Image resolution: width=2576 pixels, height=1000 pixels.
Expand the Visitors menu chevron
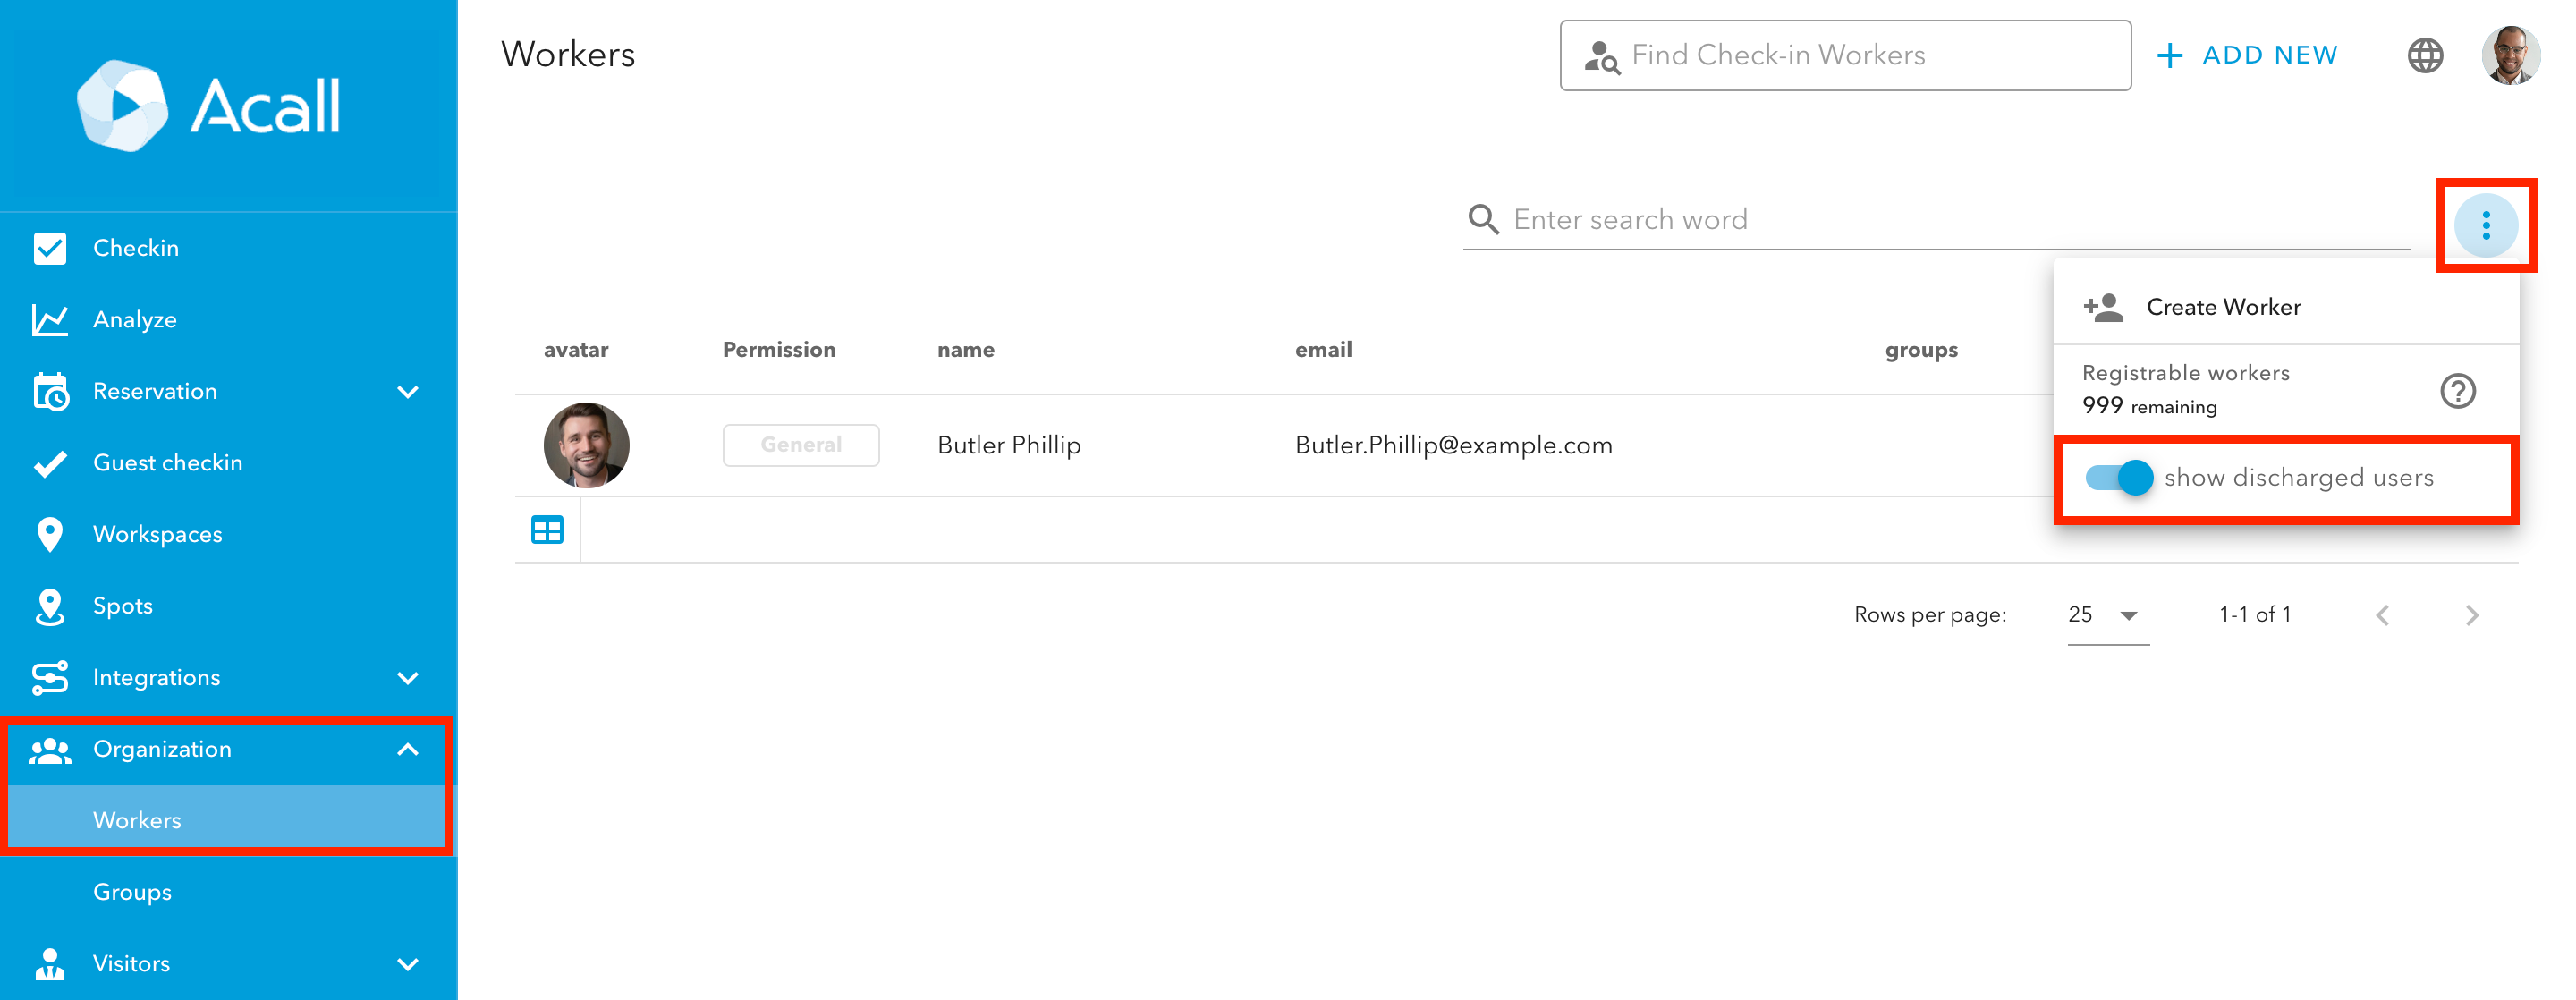click(407, 964)
